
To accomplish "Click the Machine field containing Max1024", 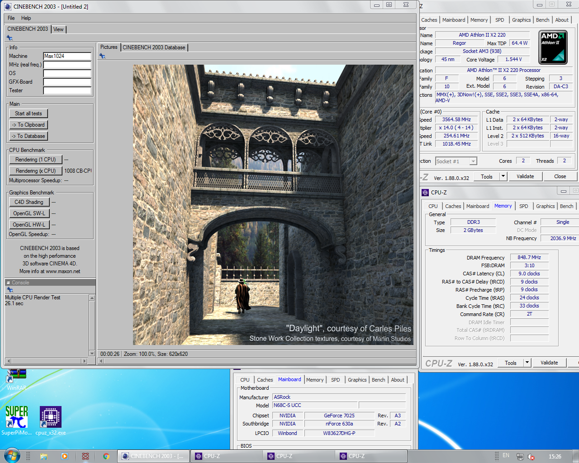I will pos(67,56).
